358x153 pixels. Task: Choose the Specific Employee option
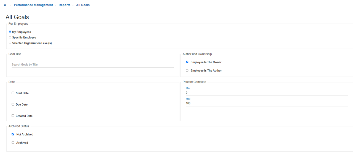(10, 37)
